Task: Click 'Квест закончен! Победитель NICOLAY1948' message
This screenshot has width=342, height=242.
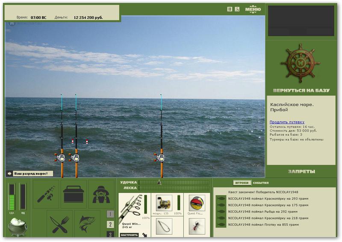Action: tap(263, 192)
